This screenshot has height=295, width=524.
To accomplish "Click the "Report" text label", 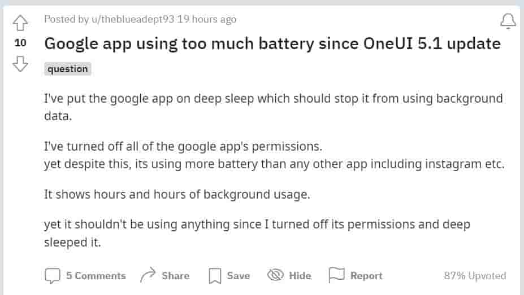I will (x=366, y=276).
